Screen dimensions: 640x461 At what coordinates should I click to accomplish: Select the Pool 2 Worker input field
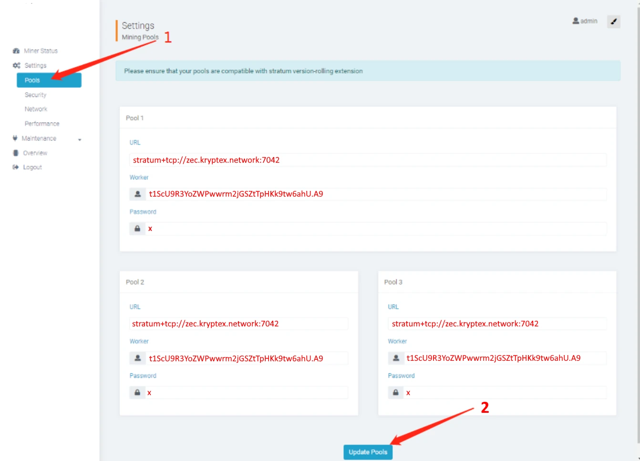246,358
